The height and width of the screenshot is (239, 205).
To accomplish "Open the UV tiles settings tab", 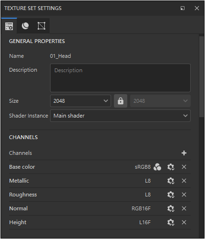I will point(41,26).
